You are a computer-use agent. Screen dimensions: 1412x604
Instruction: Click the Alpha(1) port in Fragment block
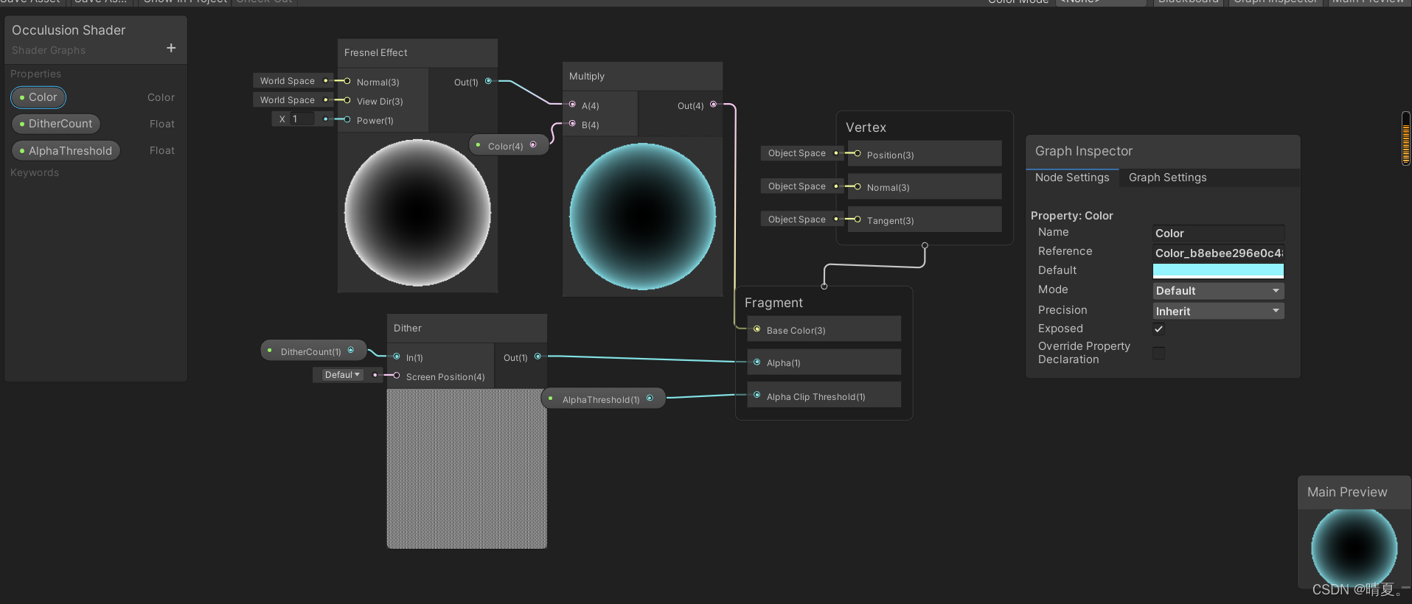(757, 362)
